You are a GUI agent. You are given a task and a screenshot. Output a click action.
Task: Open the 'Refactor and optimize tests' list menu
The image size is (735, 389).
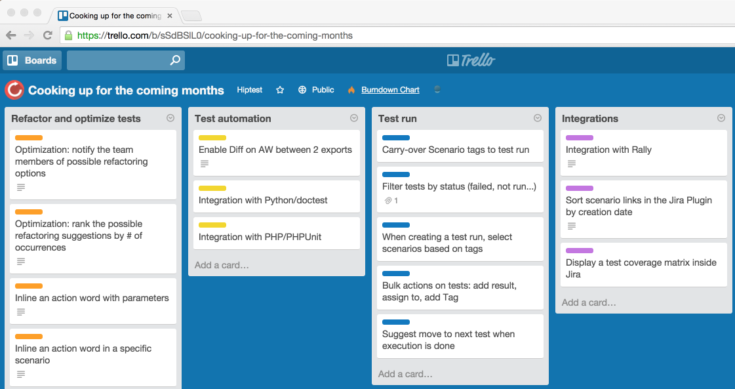pos(170,118)
